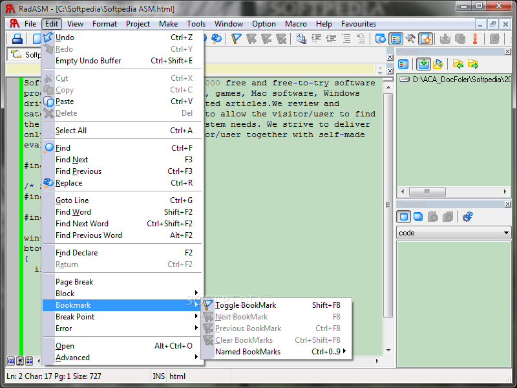Image resolution: width=517 pixels, height=388 pixels.
Task: Click the grayed Assemble download toolbar icon
Action: click(x=445, y=39)
